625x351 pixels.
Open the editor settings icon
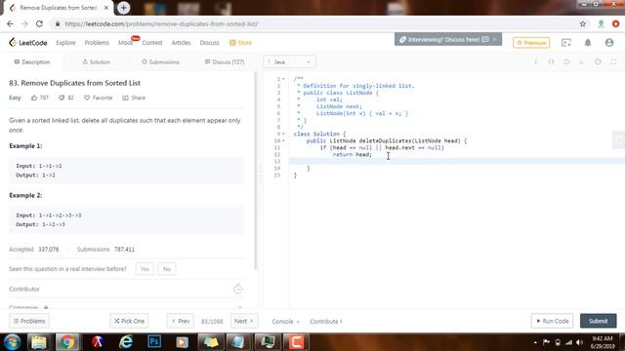pos(598,62)
